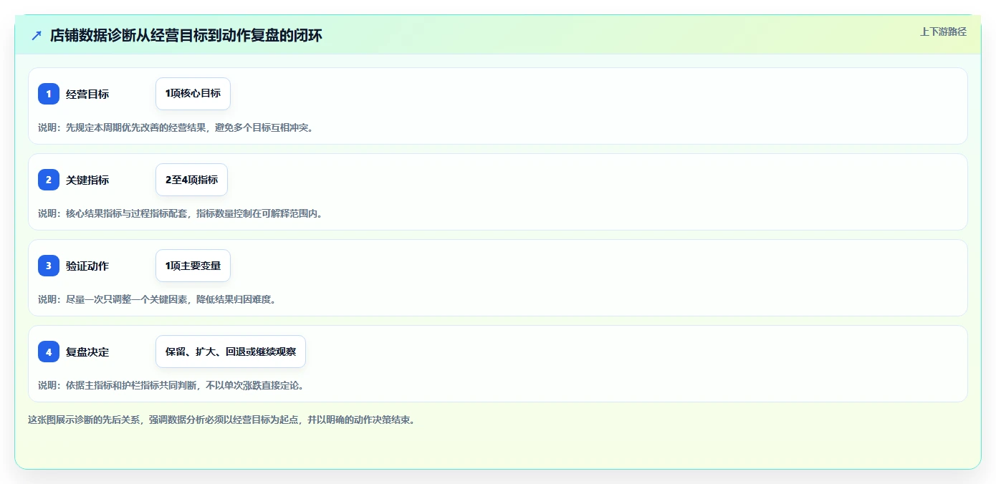This screenshot has height=484, width=996.
Task: Click the description starting 尽量一次只调整一个关键因素
Action: point(157,299)
